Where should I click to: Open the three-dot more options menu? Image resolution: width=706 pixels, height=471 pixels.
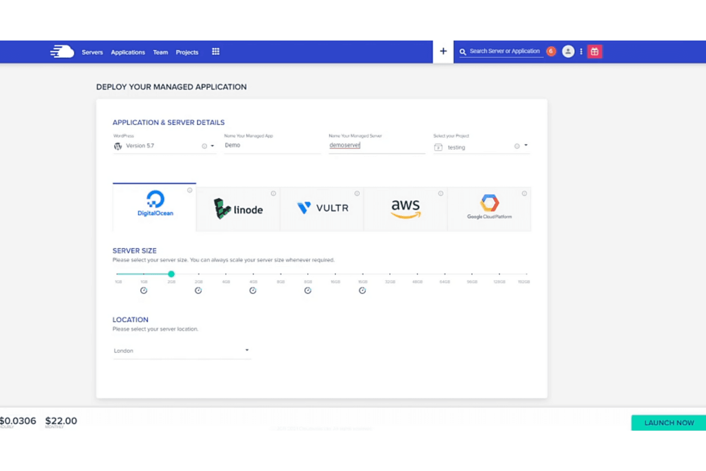pos(581,52)
